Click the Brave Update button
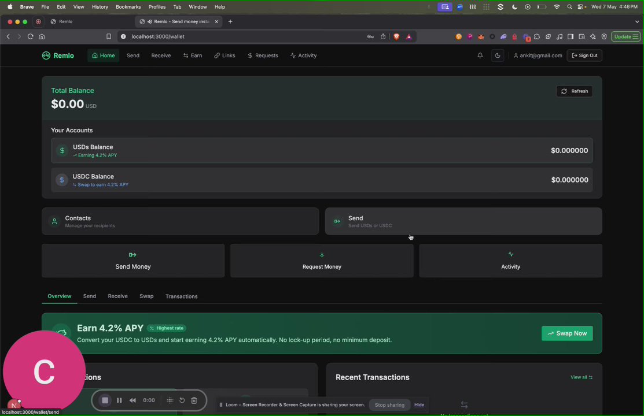Image resolution: width=644 pixels, height=416 pixels. 625,36
